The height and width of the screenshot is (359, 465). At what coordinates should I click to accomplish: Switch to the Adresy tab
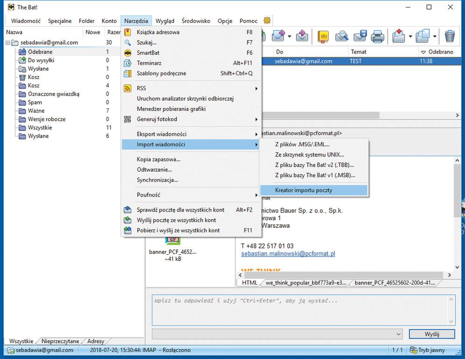click(95, 341)
